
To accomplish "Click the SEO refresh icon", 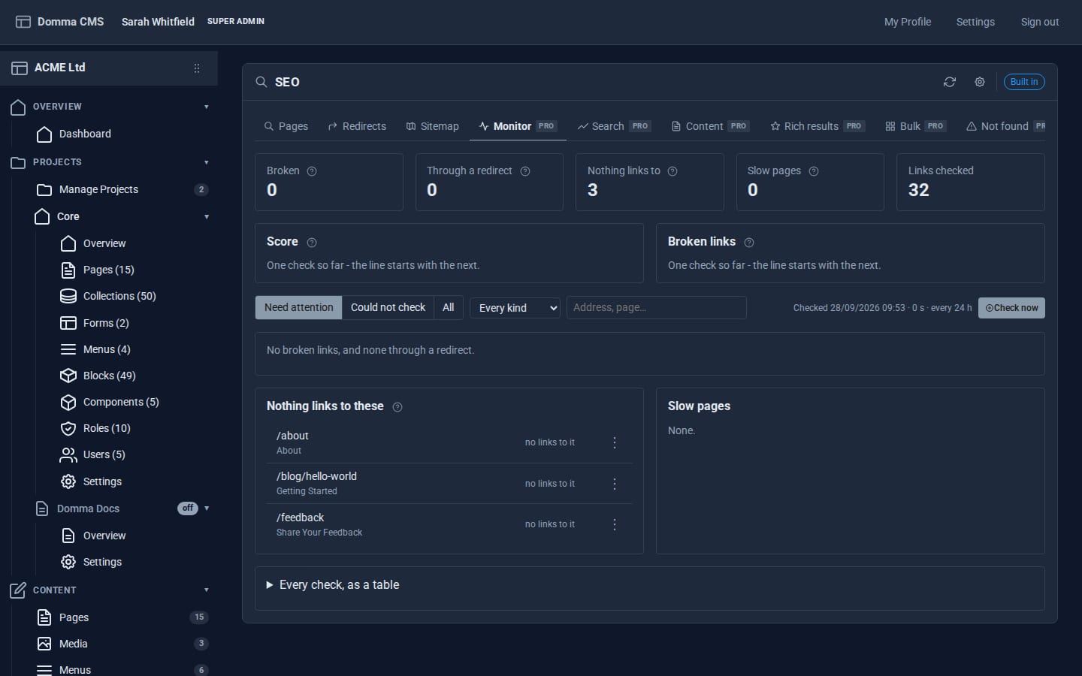I will [x=950, y=82].
